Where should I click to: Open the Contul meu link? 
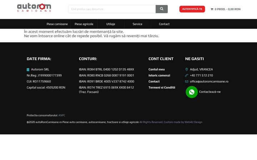tap(157, 69)
